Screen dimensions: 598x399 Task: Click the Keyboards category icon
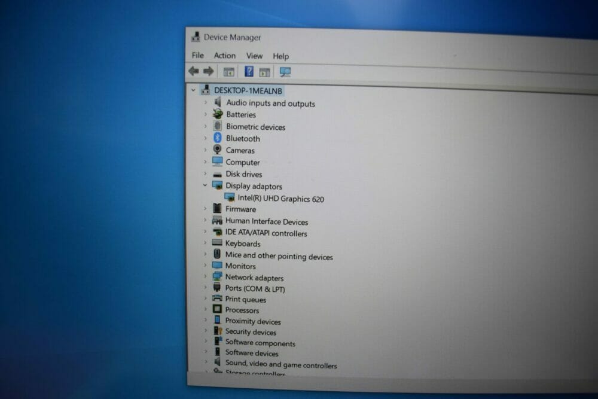pos(217,243)
